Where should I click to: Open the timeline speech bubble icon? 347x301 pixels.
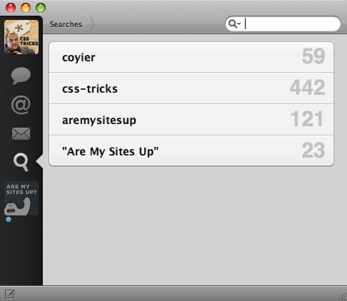(21, 76)
